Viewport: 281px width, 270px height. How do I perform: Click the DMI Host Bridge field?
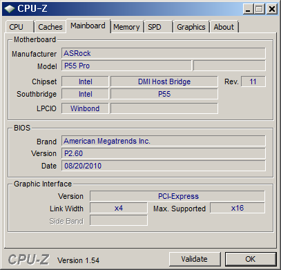(x=164, y=81)
